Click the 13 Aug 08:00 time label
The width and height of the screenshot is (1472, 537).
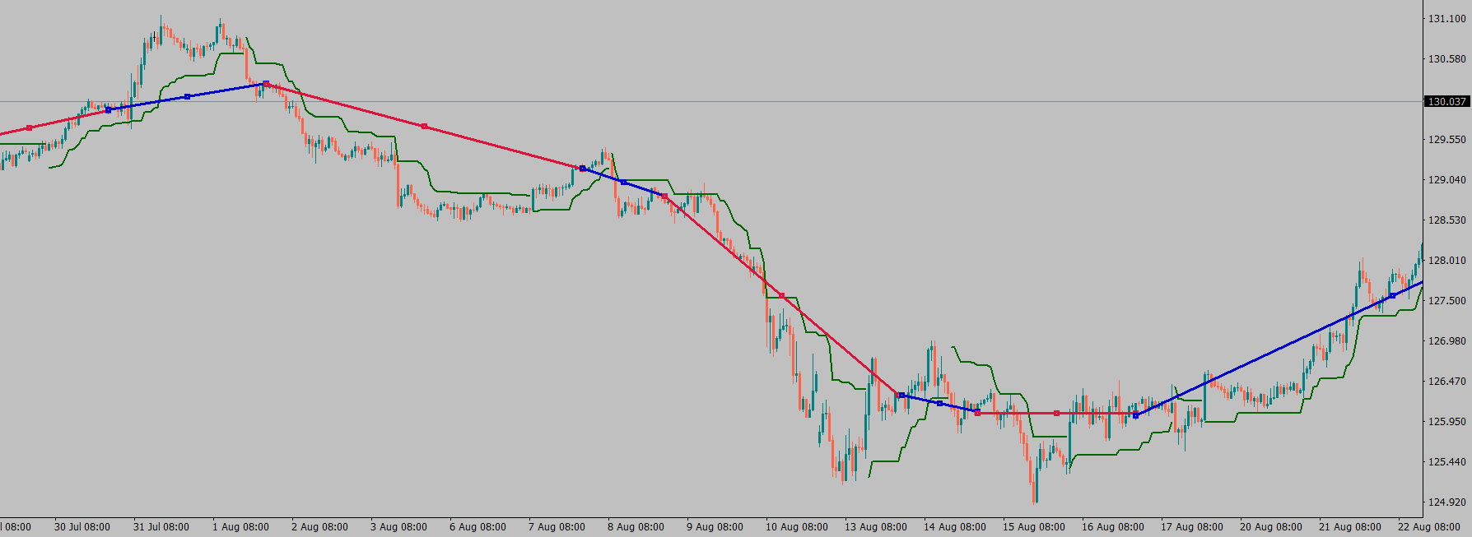point(876,527)
